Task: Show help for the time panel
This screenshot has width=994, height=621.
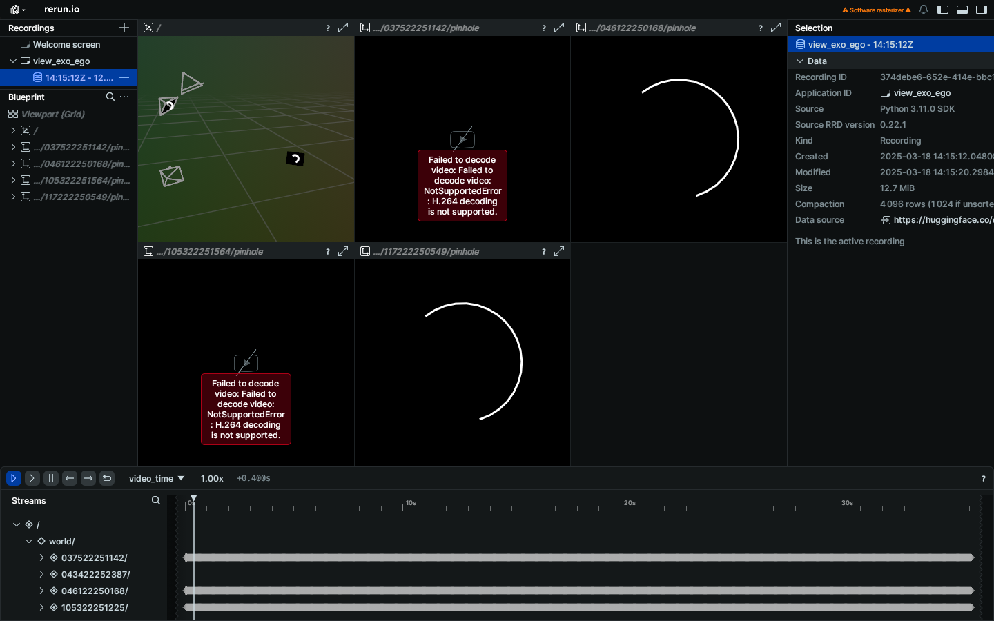Action: 984,478
